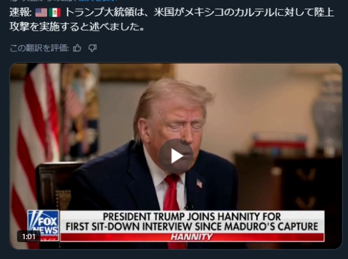Select the 1:01 video duration badge
This screenshot has width=348, height=259.
point(29,237)
